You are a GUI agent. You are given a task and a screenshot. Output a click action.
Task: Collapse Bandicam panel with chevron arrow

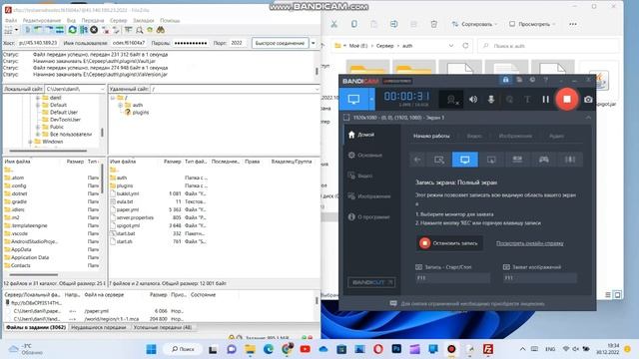tap(588, 118)
